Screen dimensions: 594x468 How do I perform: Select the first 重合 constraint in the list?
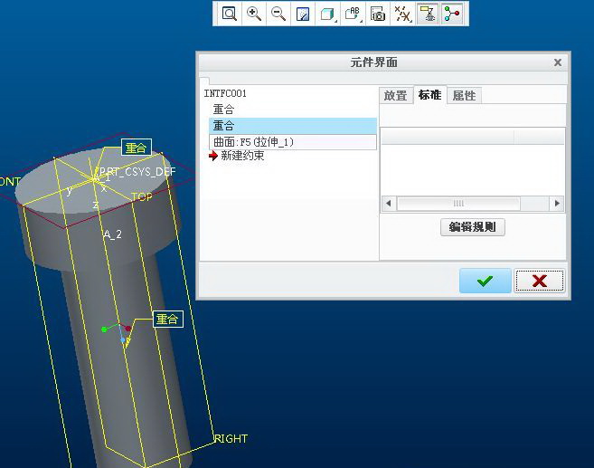click(x=223, y=110)
